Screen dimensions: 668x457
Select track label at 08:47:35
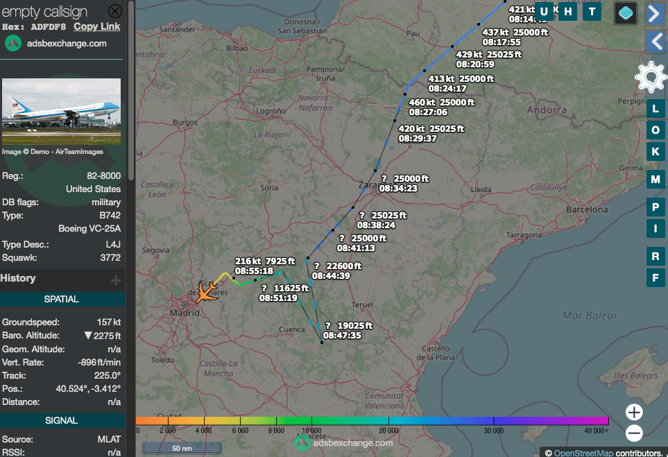click(x=348, y=331)
